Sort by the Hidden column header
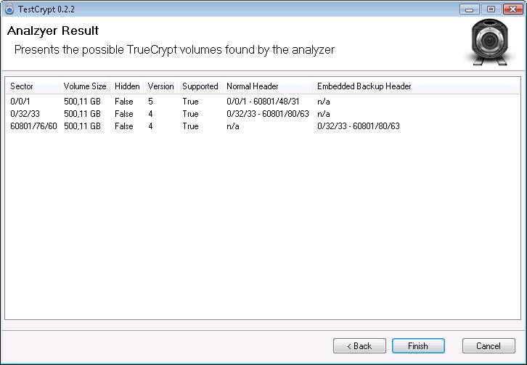 [127, 86]
